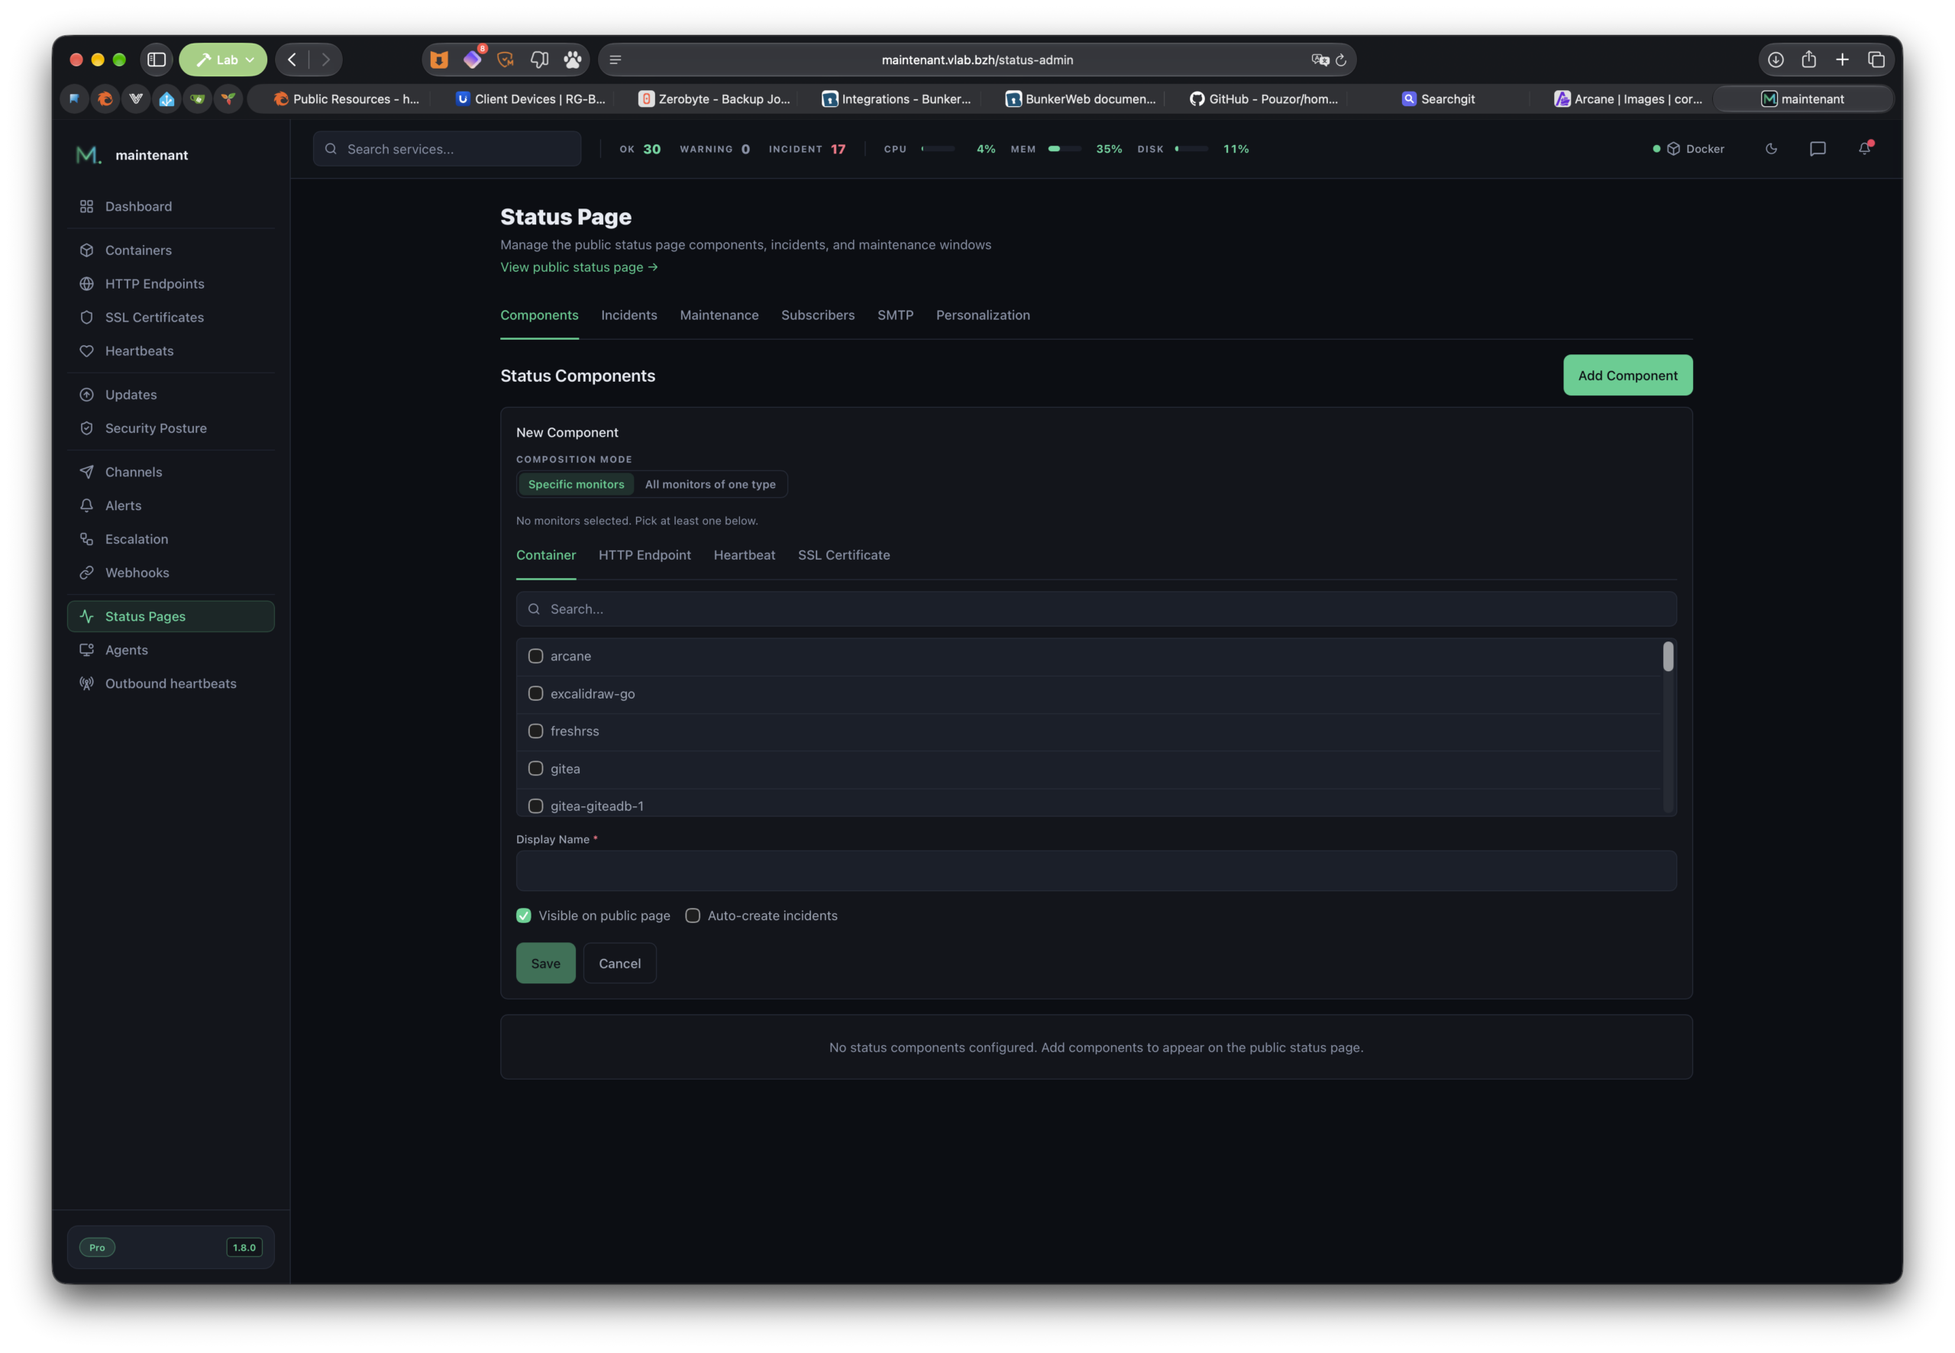Open browser downloads icon
1955x1353 pixels.
click(1775, 60)
